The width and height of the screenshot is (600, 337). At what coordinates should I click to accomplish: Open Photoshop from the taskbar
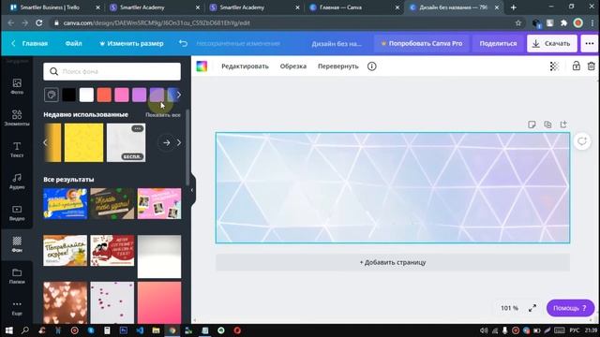pyautogui.click(x=123, y=330)
